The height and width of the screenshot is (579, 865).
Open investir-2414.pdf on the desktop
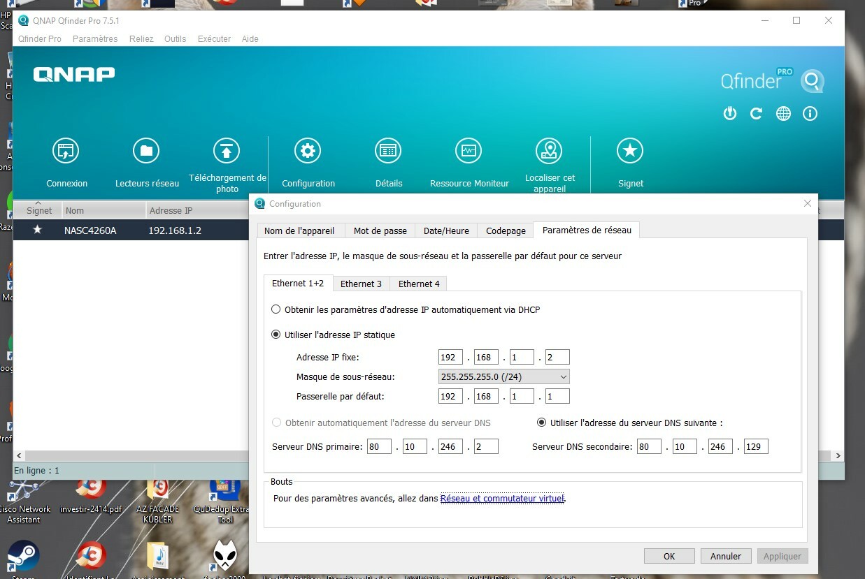point(91,495)
